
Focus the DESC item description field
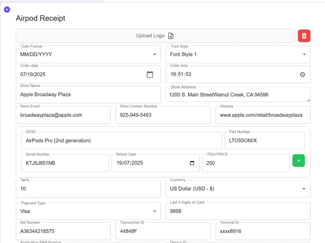click(122, 141)
